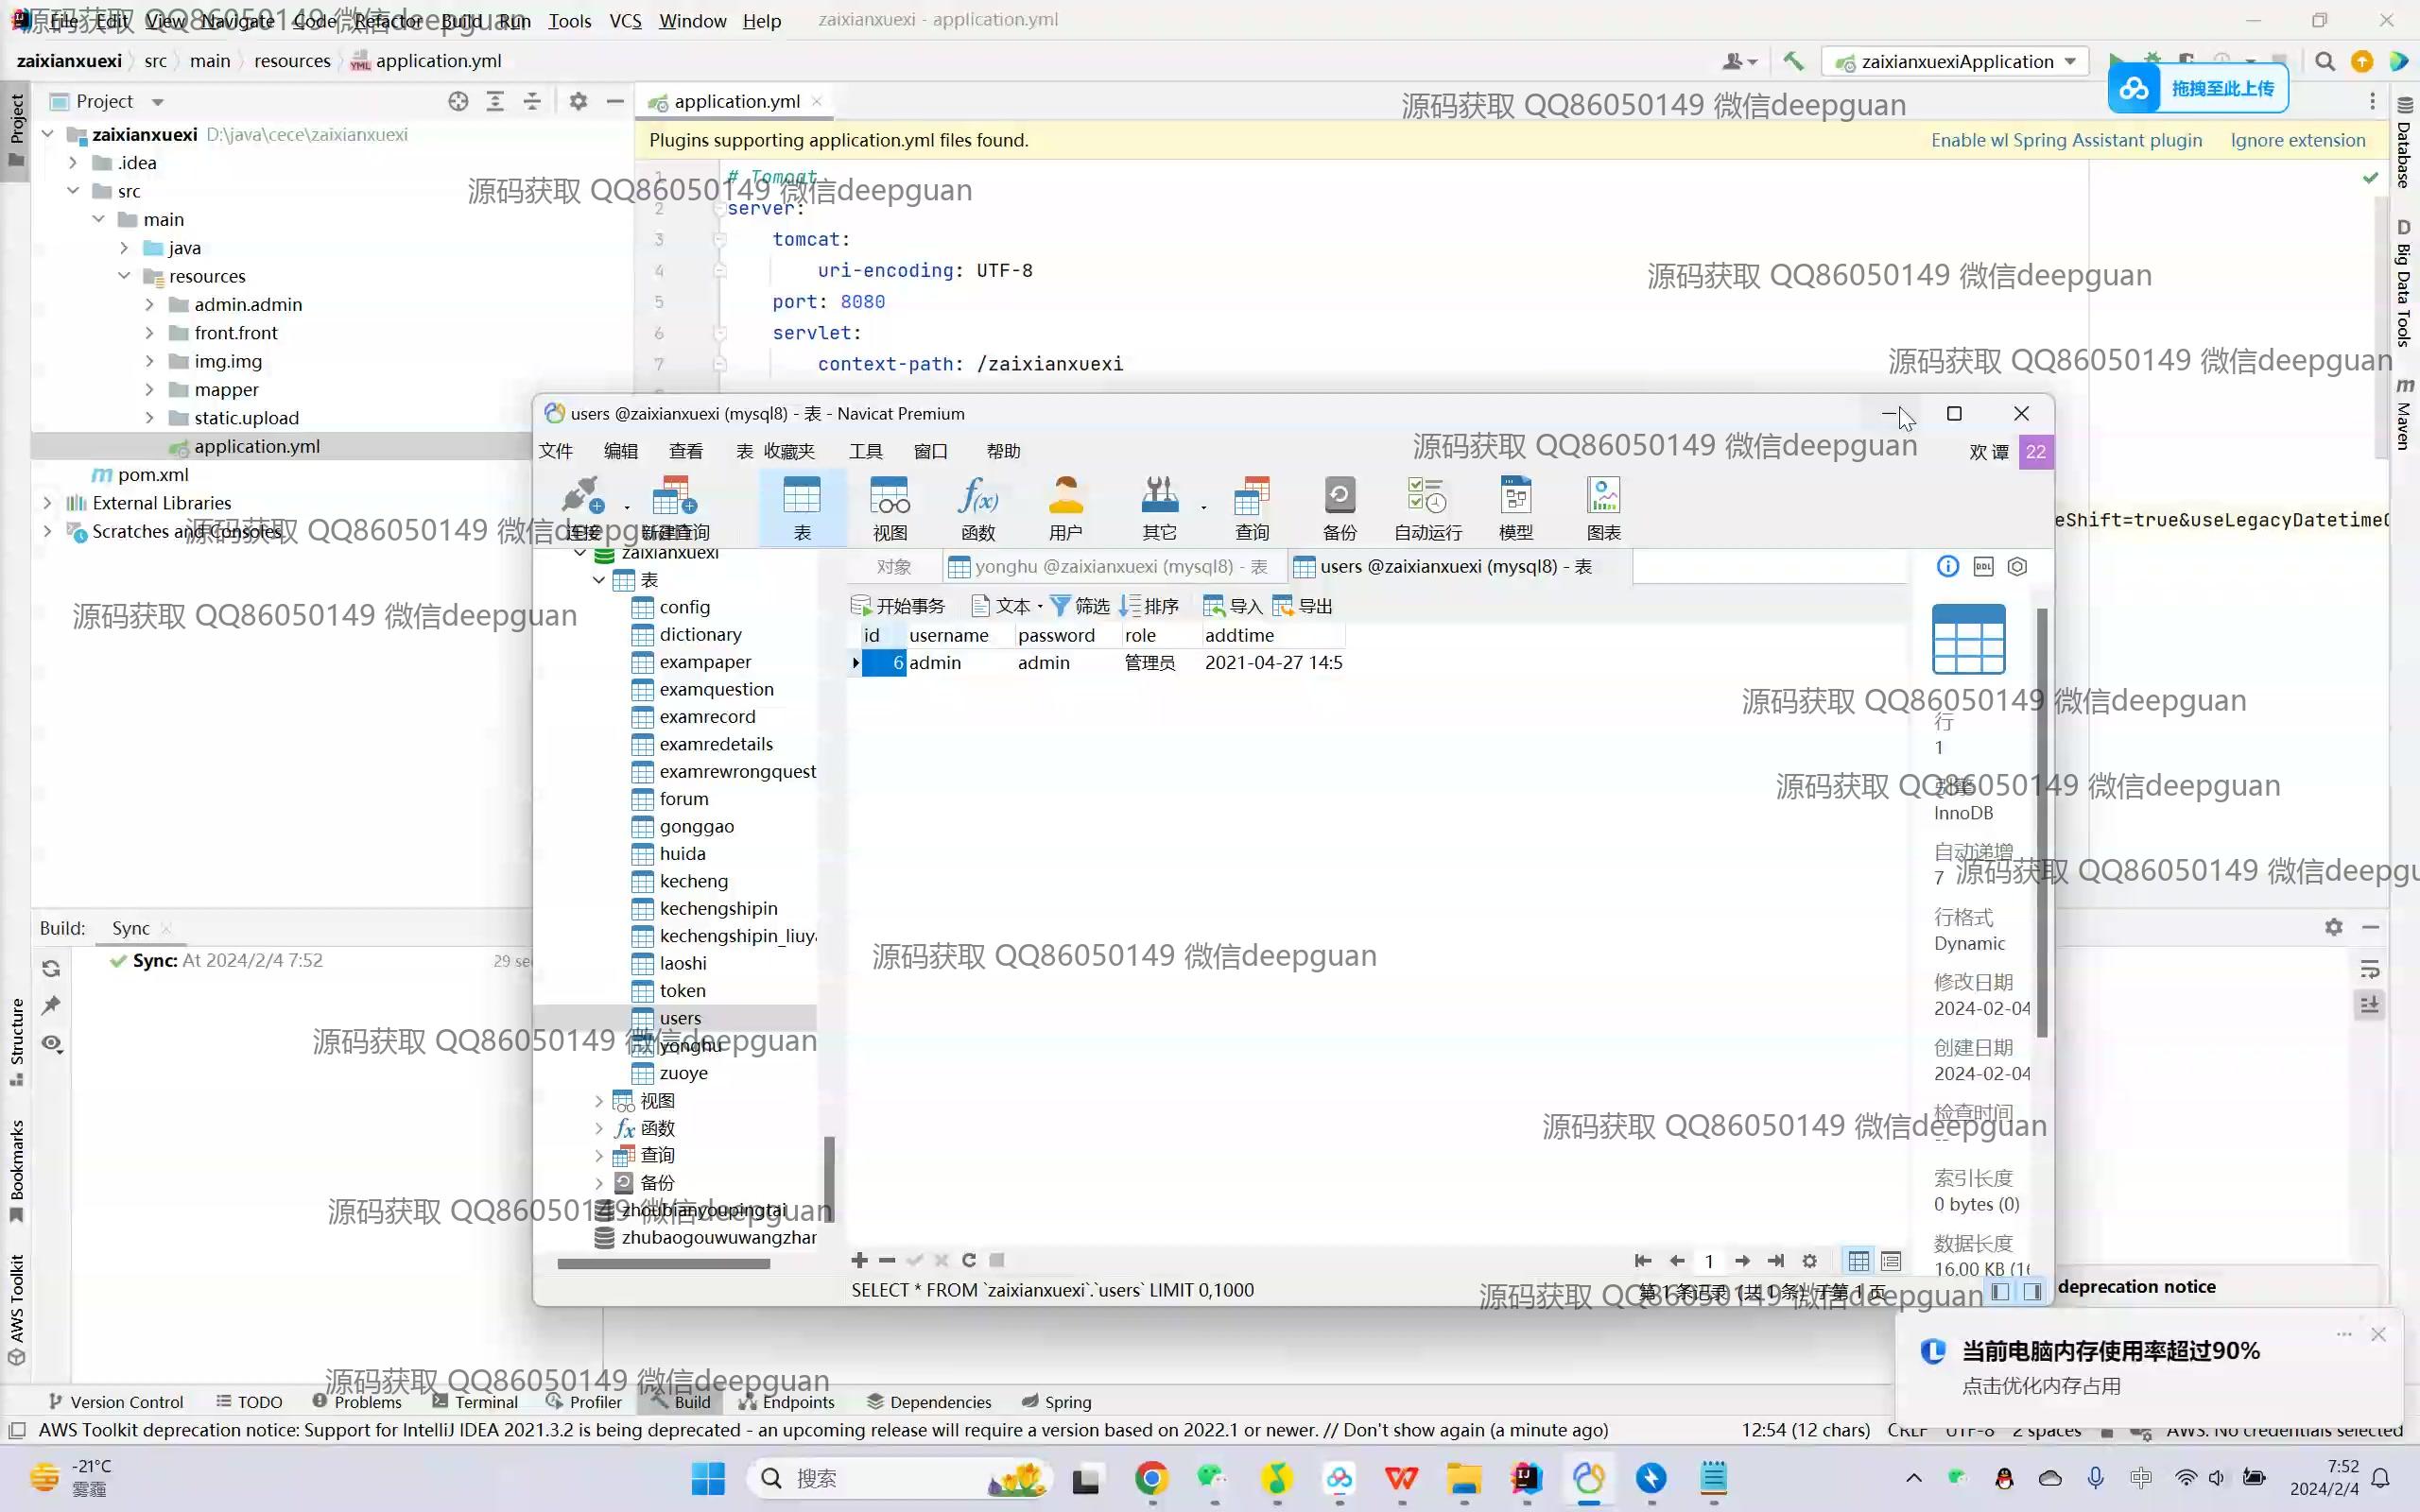Expand the mapper folder in Project tree
The image size is (2420, 1512).
point(149,389)
